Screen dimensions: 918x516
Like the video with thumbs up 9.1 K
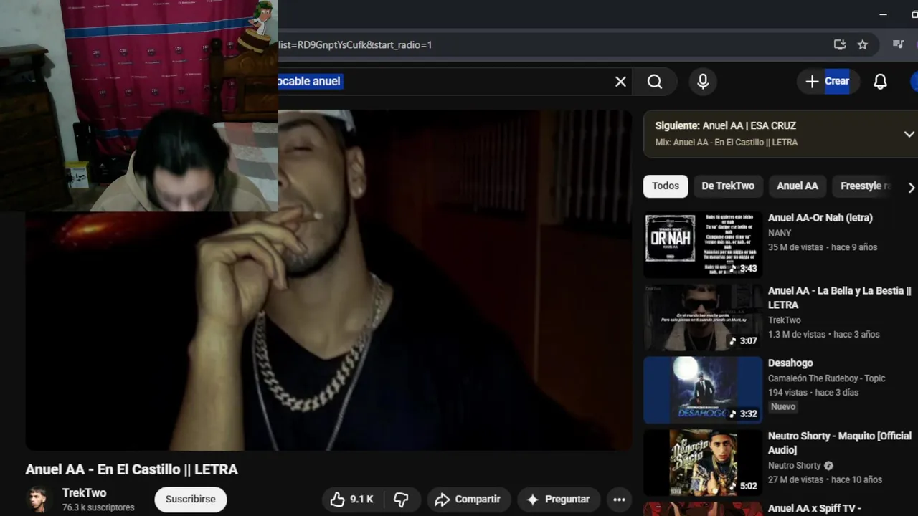tap(352, 500)
